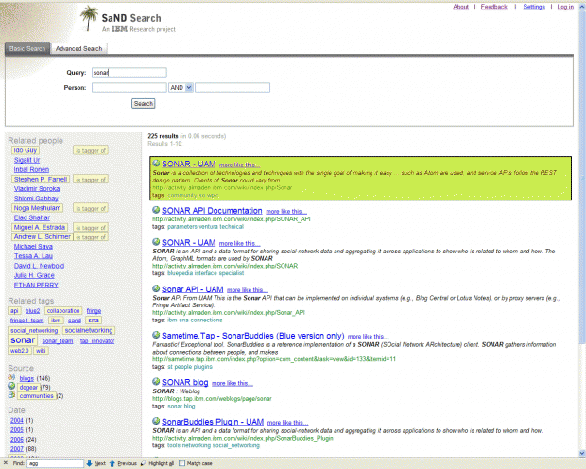This screenshot has width=586, height=469.
Task: Open the Sametime.Tap - SonarBuddies result
Action: point(252,336)
